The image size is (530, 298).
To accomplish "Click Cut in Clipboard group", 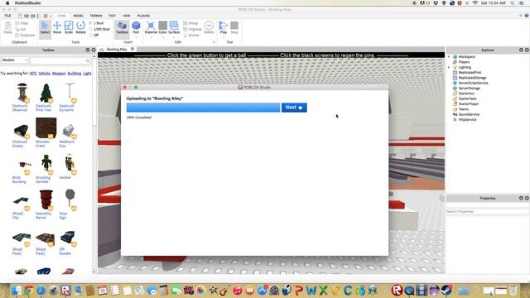I will [x=21, y=29].
